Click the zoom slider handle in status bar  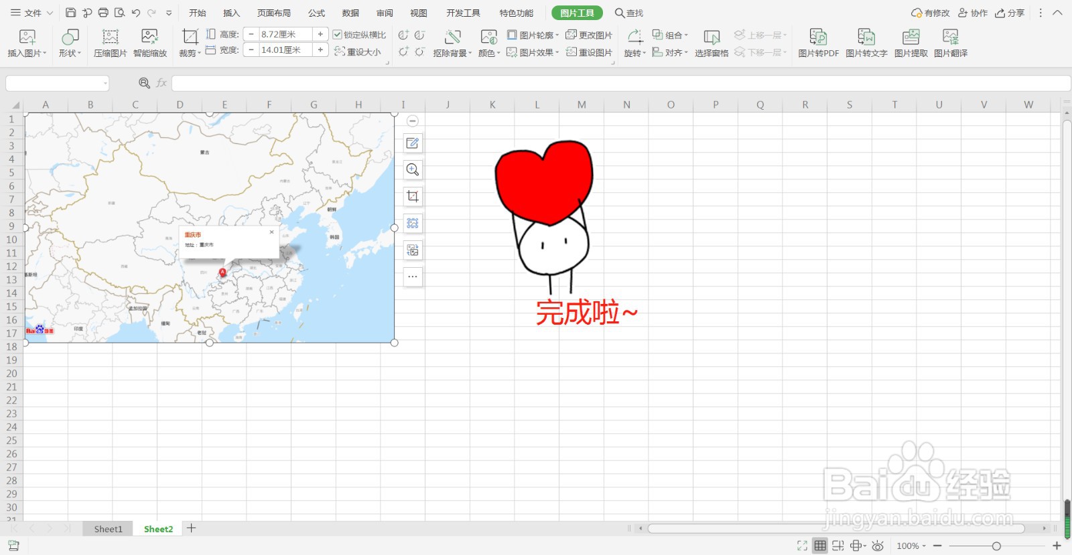coord(996,546)
